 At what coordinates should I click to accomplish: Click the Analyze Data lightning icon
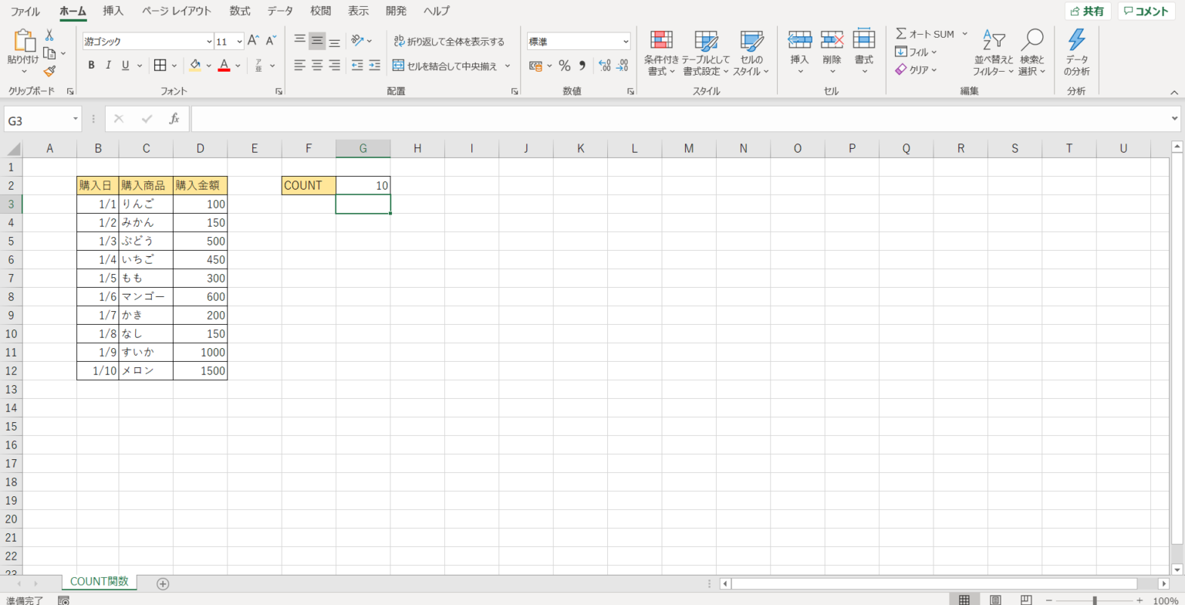click(1076, 42)
